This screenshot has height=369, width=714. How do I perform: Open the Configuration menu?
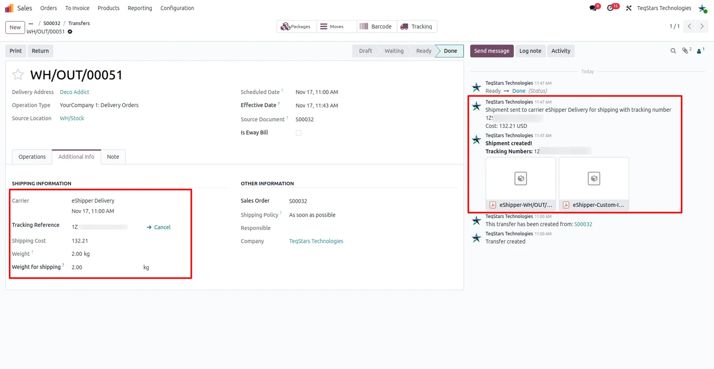[177, 8]
